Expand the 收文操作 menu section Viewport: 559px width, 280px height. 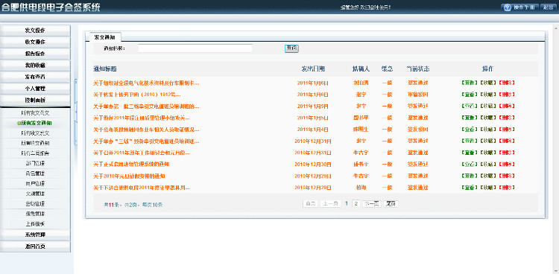pos(35,42)
